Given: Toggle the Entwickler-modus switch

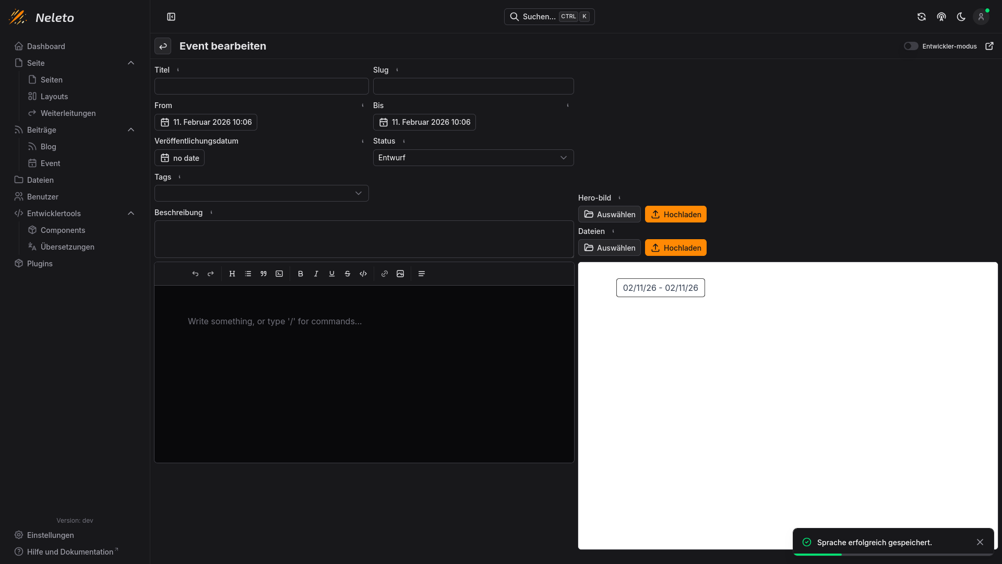Looking at the screenshot, I should click(911, 46).
